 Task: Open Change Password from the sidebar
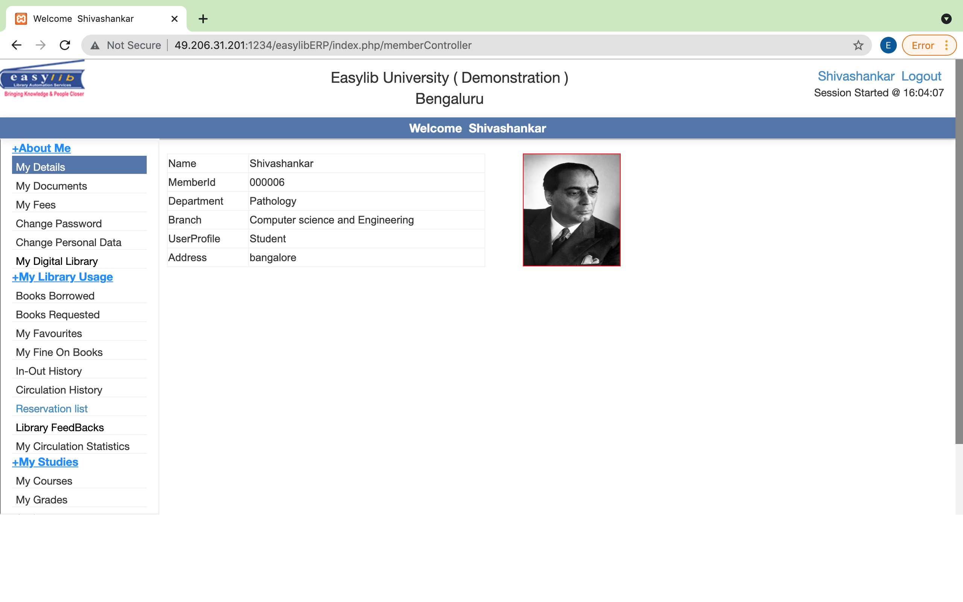pyautogui.click(x=59, y=223)
